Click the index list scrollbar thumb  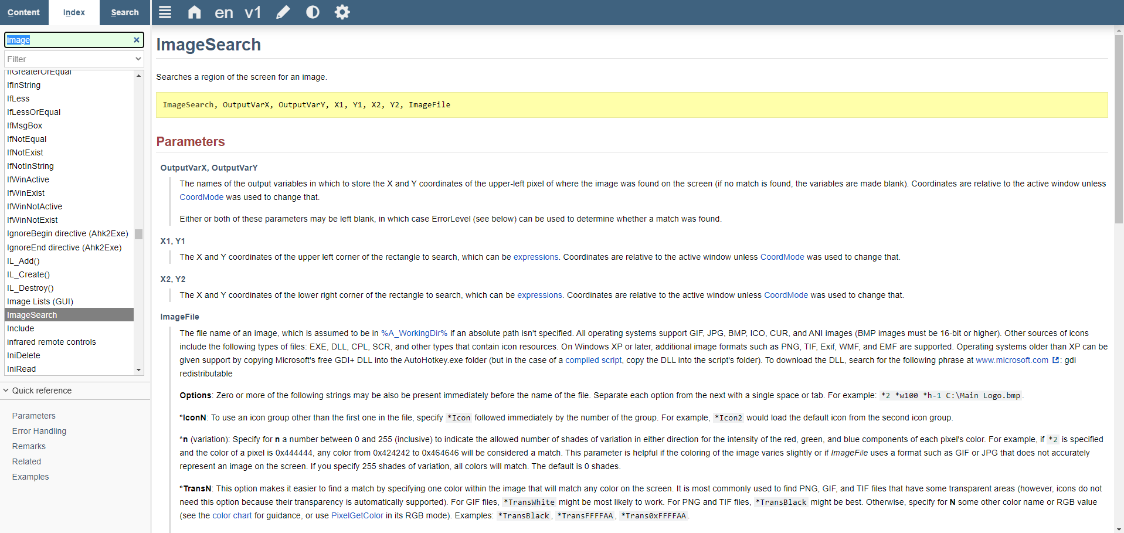click(139, 234)
